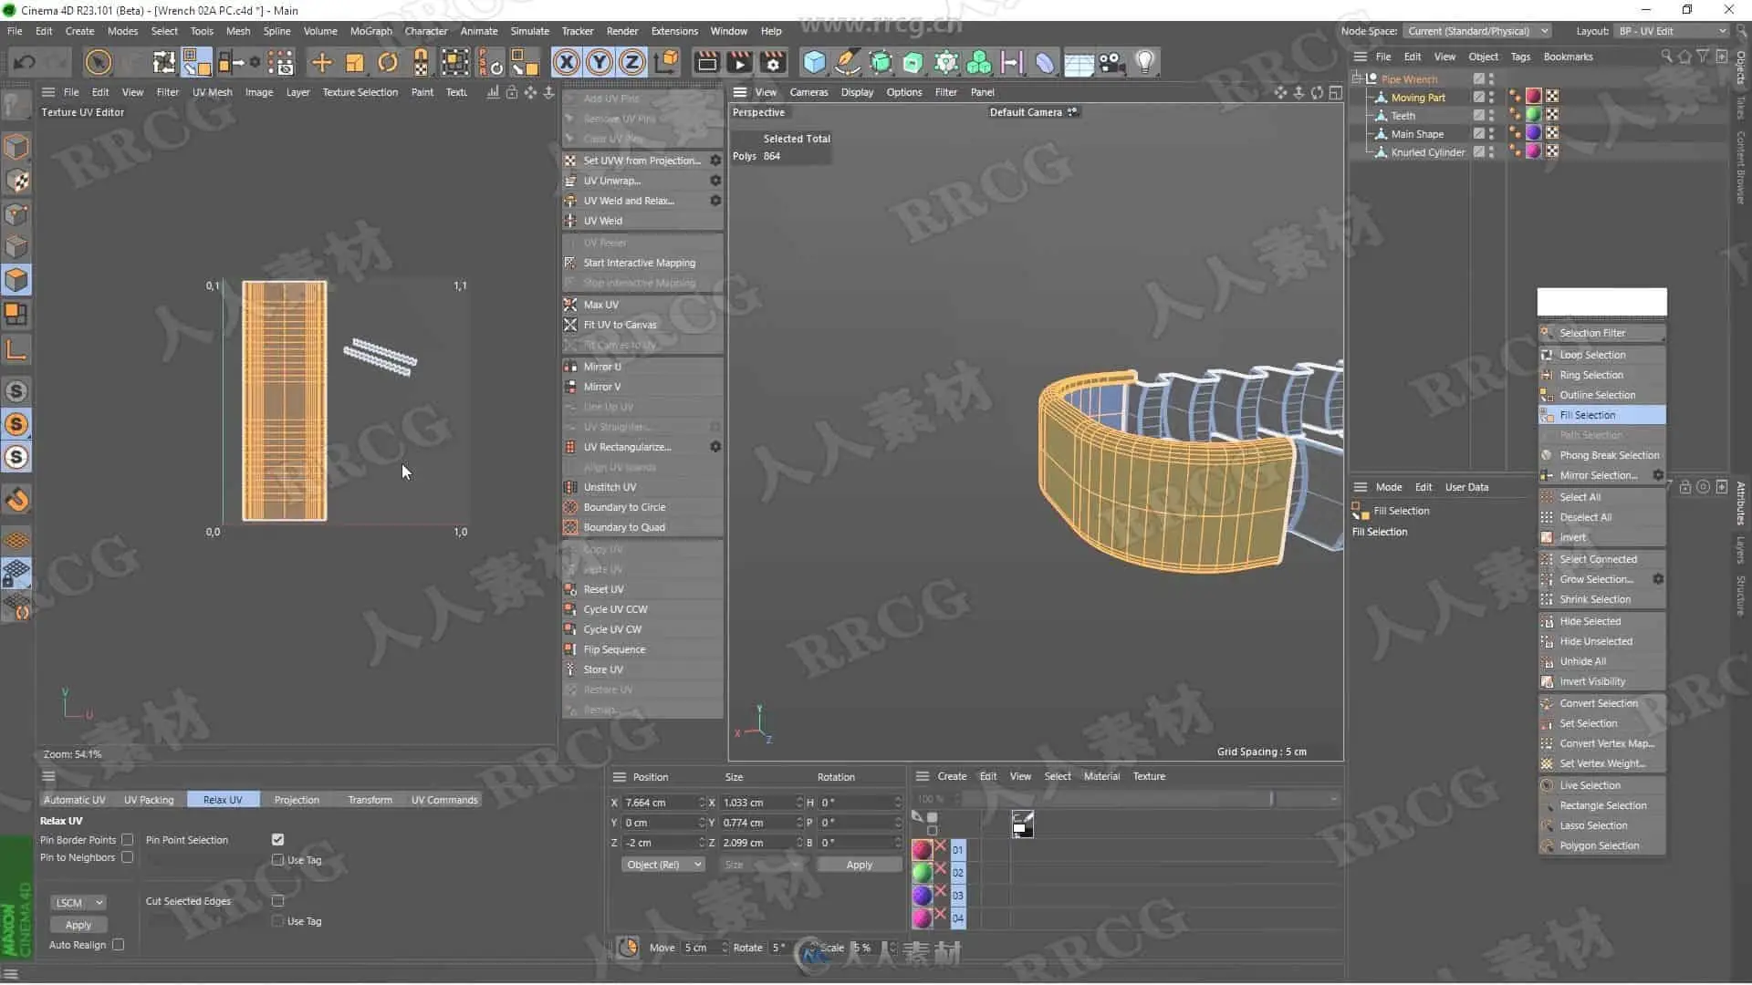The height and width of the screenshot is (985, 1752).
Task: Select the Rotate tool icon
Action: pyautogui.click(x=388, y=62)
